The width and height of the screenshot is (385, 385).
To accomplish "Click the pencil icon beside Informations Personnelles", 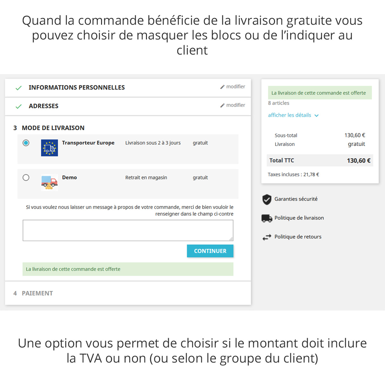I will tap(222, 87).
